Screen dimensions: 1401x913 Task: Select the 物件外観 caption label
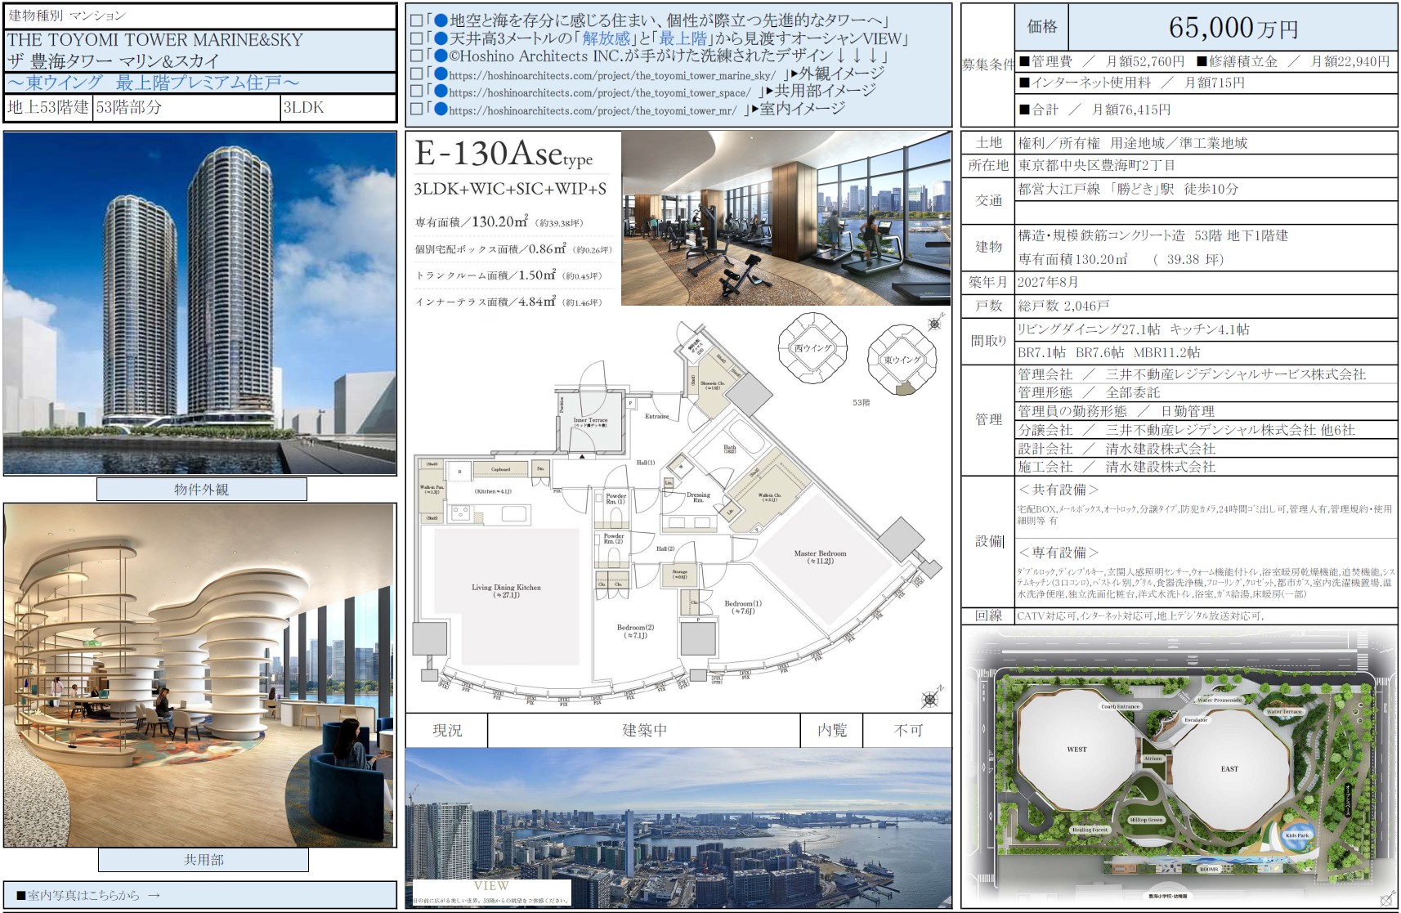point(202,489)
